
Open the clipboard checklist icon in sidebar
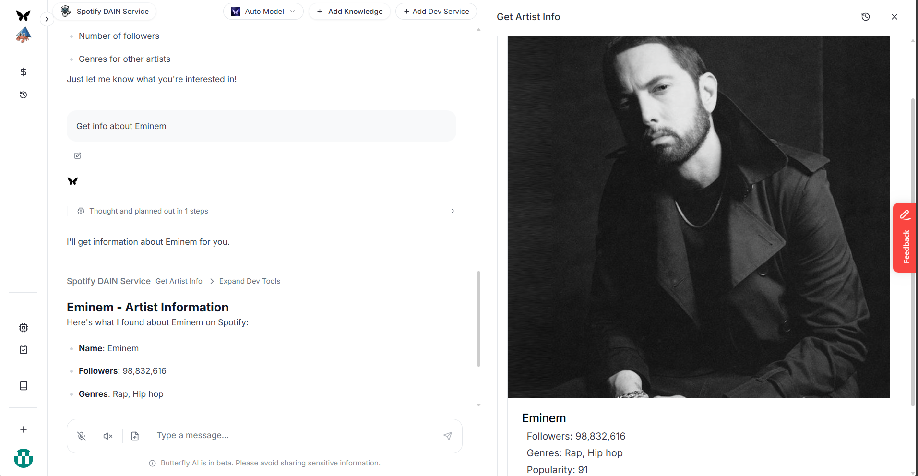(x=24, y=349)
